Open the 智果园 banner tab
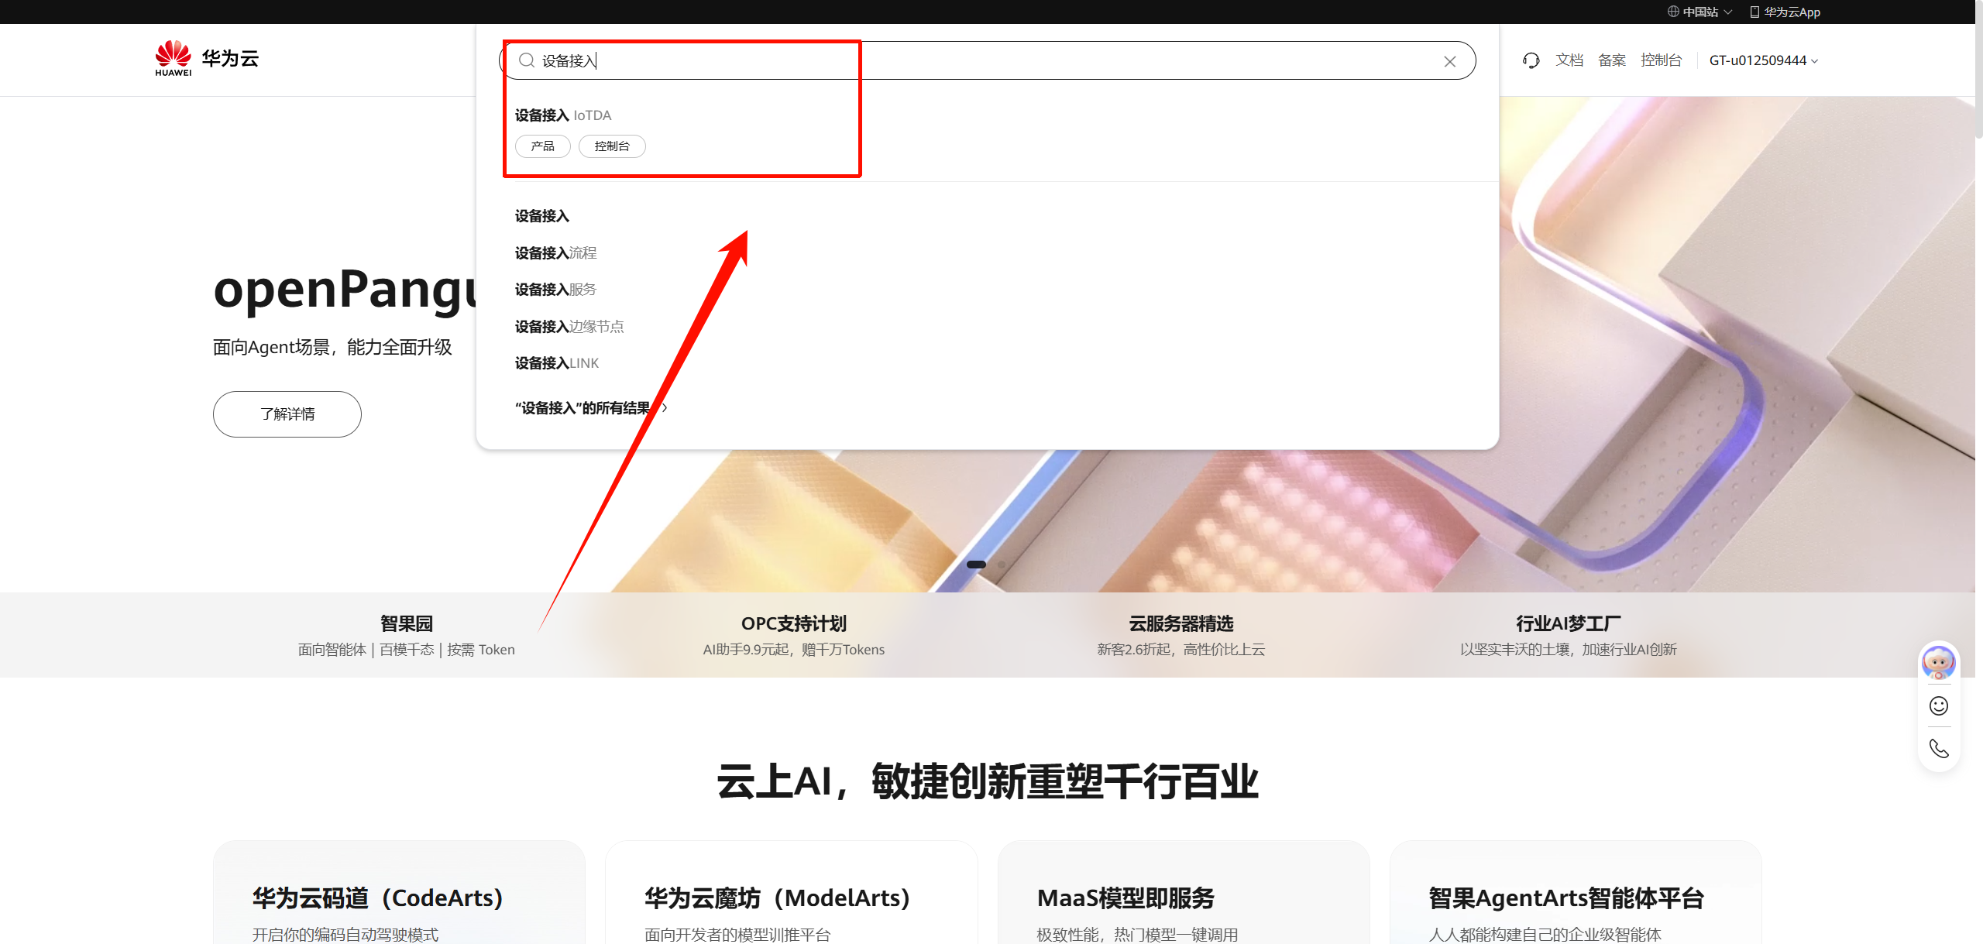1983x944 pixels. [x=407, y=635]
